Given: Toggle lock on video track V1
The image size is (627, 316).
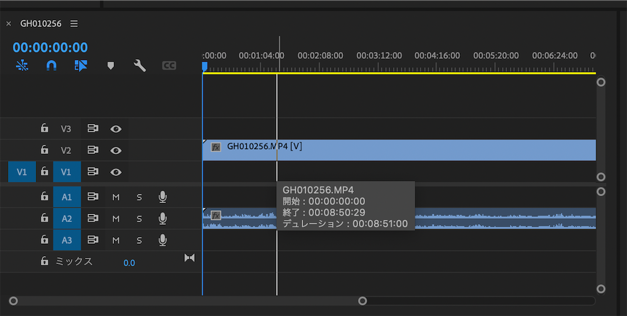Looking at the screenshot, I should tap(44, 171).
